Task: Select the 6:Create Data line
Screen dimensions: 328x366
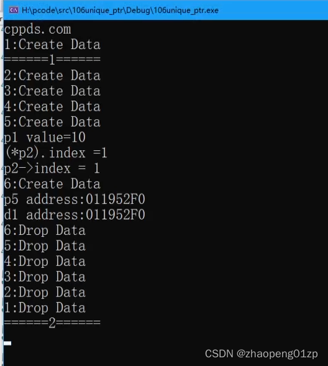Action: (x=52, y=184)
